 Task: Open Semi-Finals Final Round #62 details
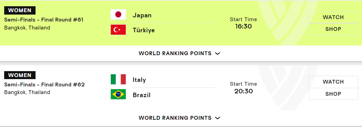[x=44, y=85]
